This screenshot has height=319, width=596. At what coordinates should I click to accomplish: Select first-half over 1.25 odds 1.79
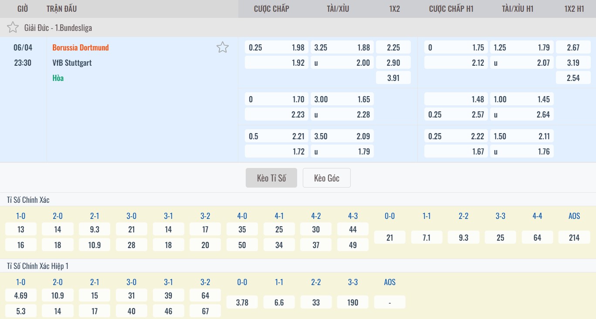521,47
